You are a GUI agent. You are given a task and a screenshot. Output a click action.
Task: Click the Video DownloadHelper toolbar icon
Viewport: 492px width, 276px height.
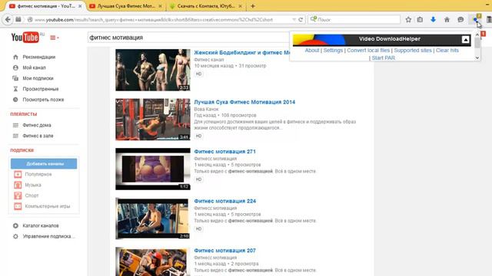tap(476, 19)
